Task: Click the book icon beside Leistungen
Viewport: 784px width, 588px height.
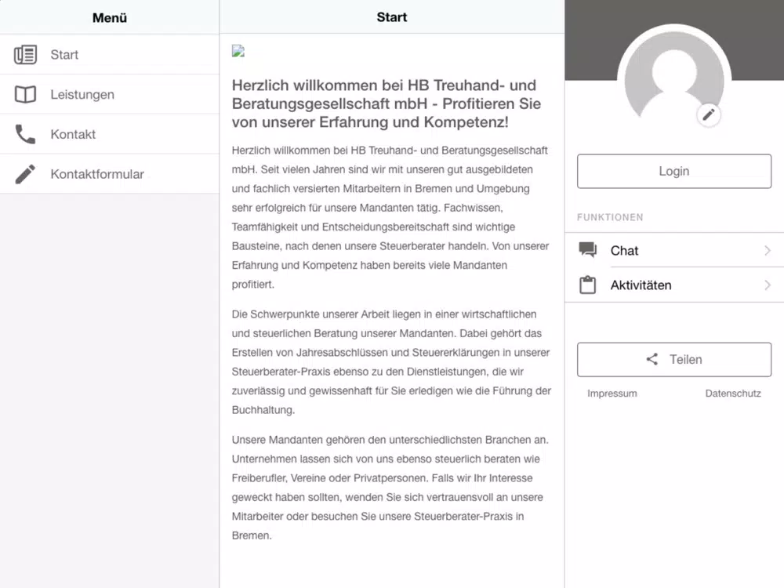Action: [x=26, y=95]
